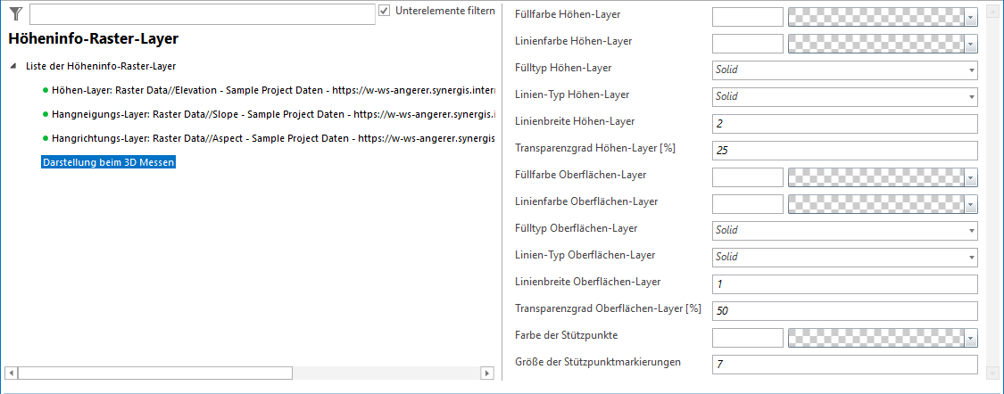Select the Hangneigungs-Layer Slope tree entry
This screenshot has width=1004, height=394.
coord(268,114)
